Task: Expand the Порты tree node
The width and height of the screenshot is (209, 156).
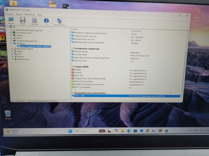Action: (13, 56)
